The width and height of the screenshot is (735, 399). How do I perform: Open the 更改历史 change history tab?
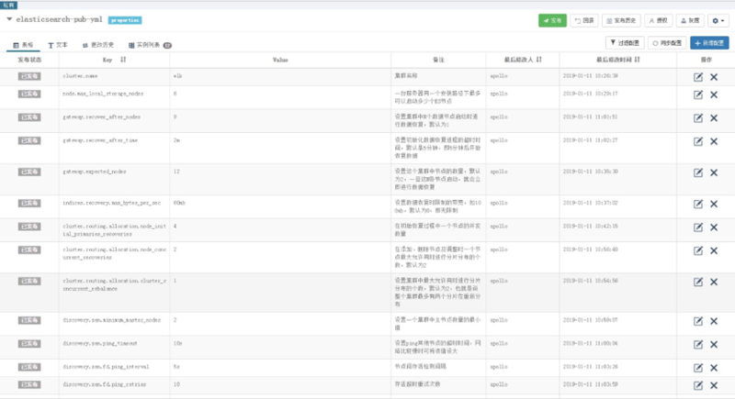point(98,45)
